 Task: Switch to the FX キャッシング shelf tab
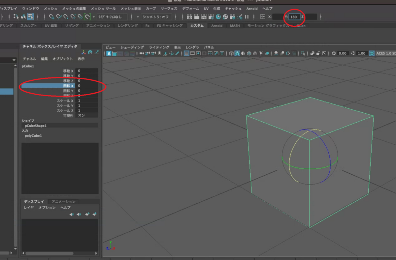[x=170, y=26]
